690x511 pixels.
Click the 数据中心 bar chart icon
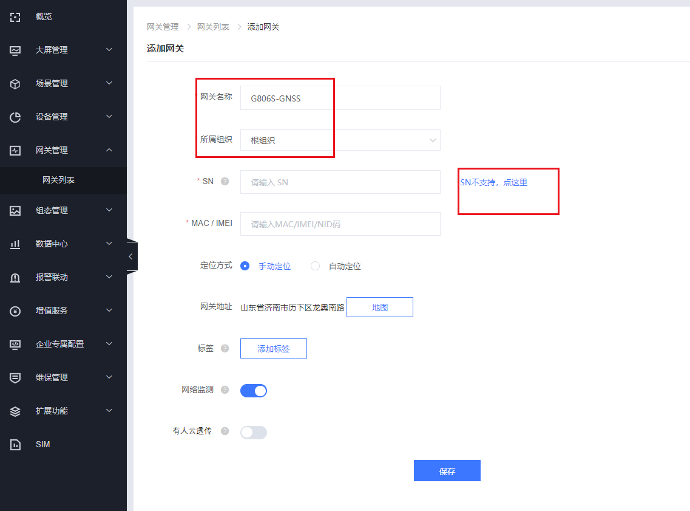point(16,244)
